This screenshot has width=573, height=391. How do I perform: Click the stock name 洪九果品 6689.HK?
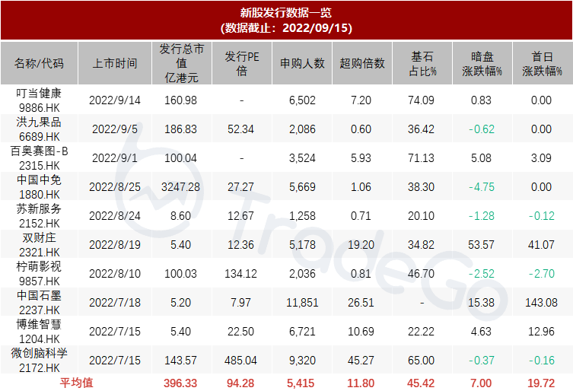39,129
